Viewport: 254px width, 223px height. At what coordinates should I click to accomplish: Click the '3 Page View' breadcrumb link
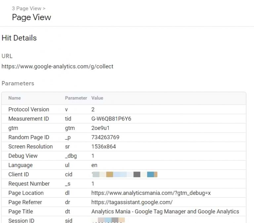26,8
